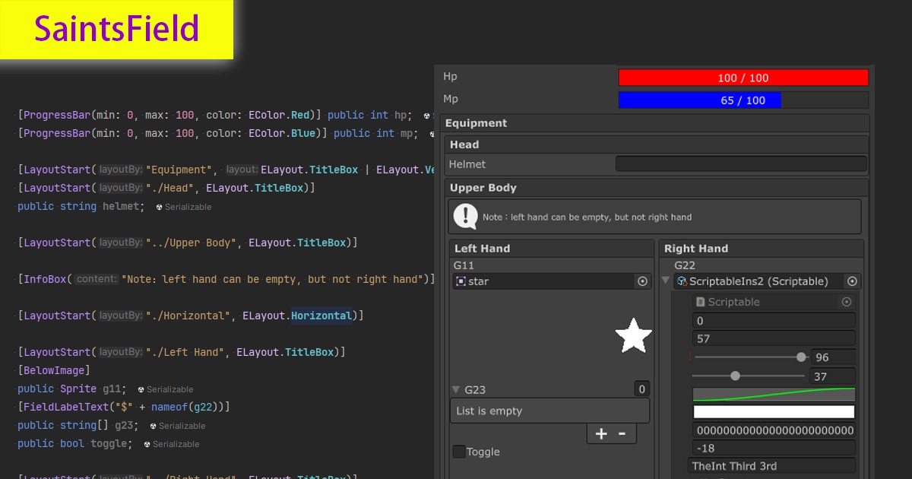
Task: Open the green animation curve field
Action: 774,394
